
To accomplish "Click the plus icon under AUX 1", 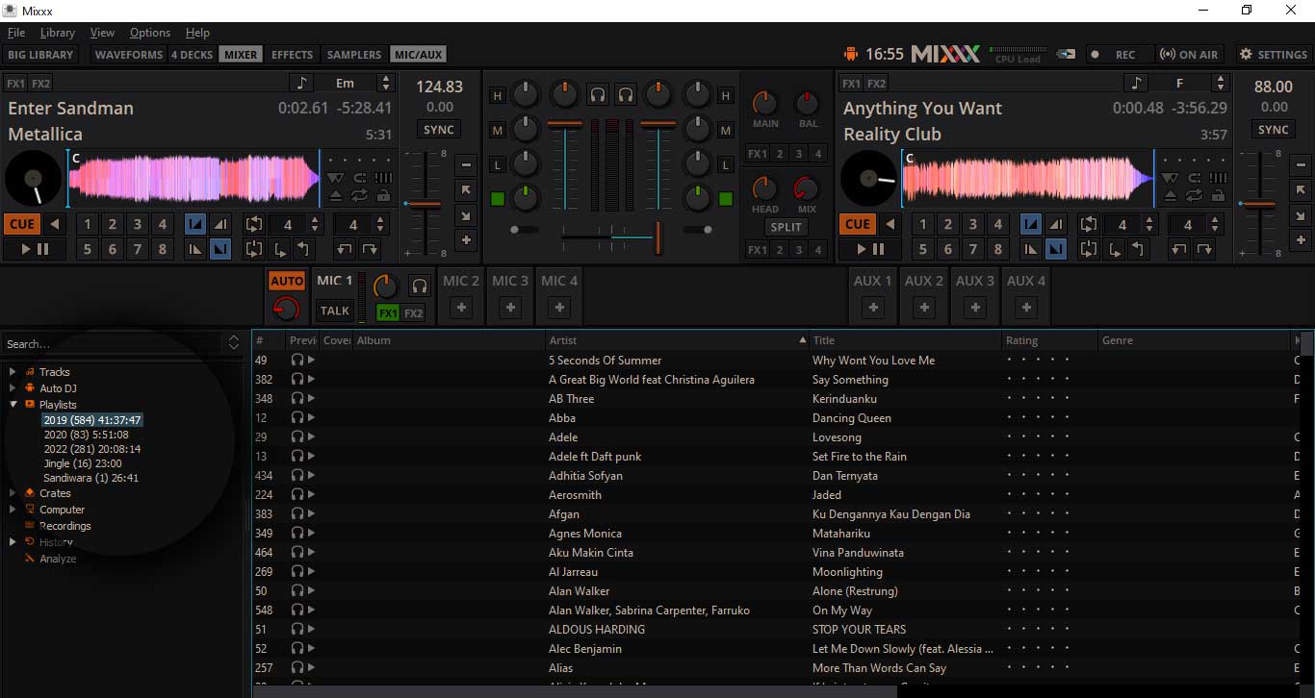I will [873, 309].
